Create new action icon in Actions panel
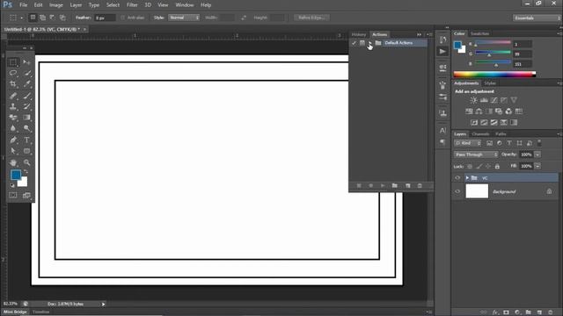Viewport: 563px width, 316px height. tap(408, 185)
